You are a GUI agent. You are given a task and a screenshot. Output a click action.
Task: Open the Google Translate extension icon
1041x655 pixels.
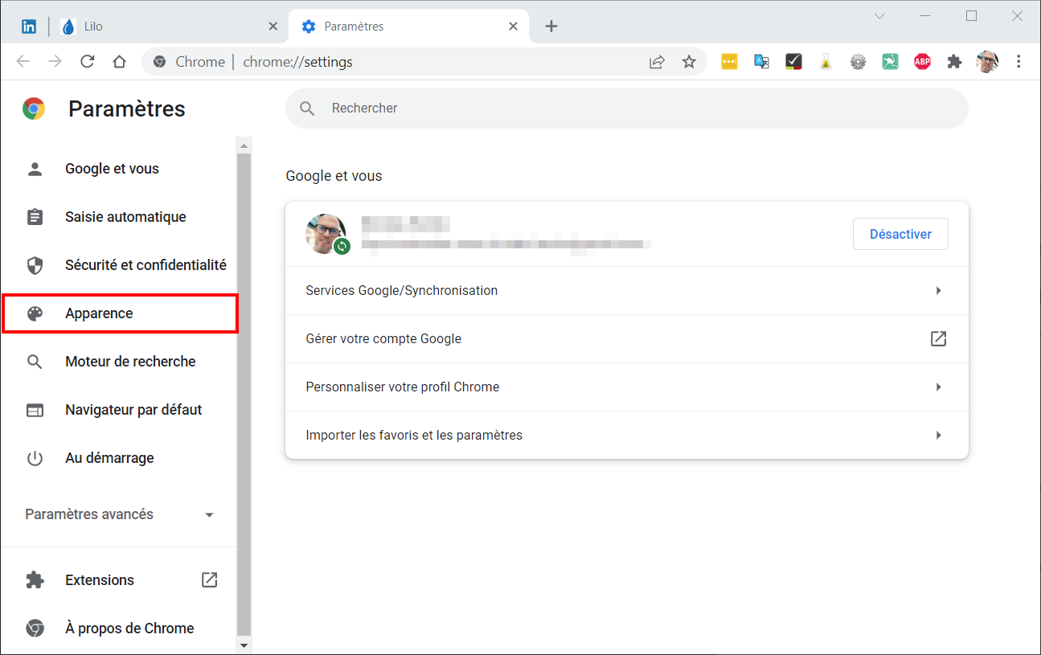[761, 62]
